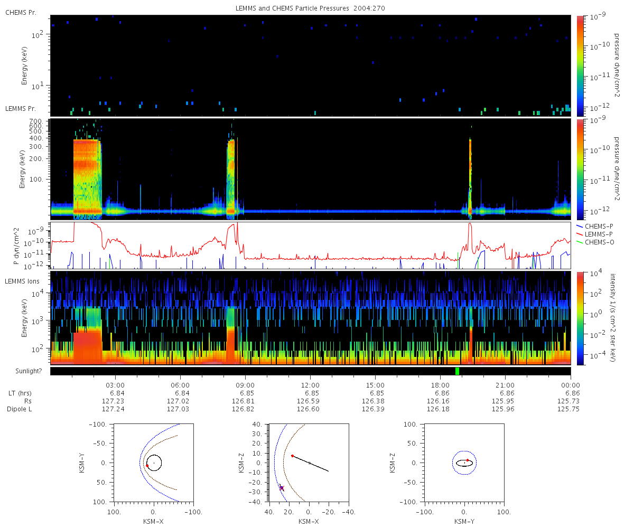Click the green Sunlight marker bar
This screenshot has height=528, width=634.
[457, 371]
